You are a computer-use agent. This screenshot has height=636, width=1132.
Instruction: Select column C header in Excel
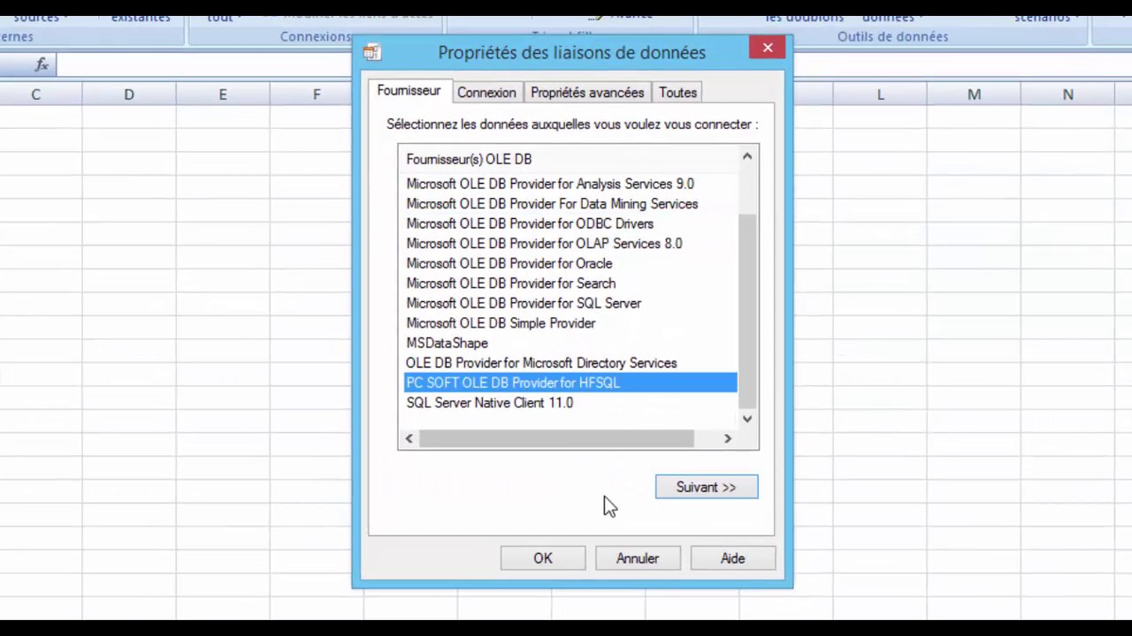click(x=35, y=95)
